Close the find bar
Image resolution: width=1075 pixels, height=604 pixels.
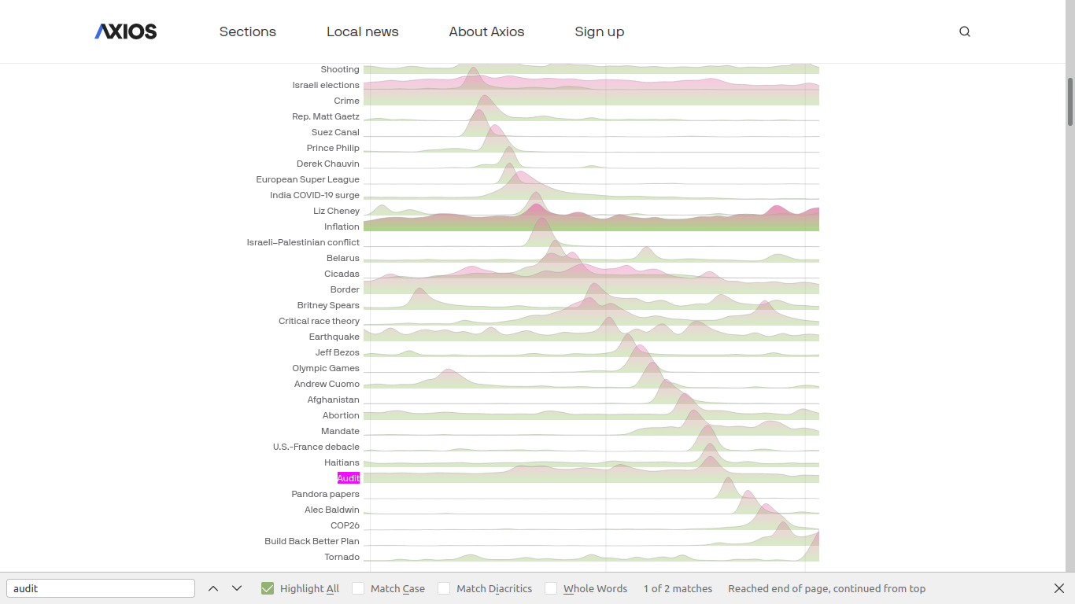(1059, 588)
